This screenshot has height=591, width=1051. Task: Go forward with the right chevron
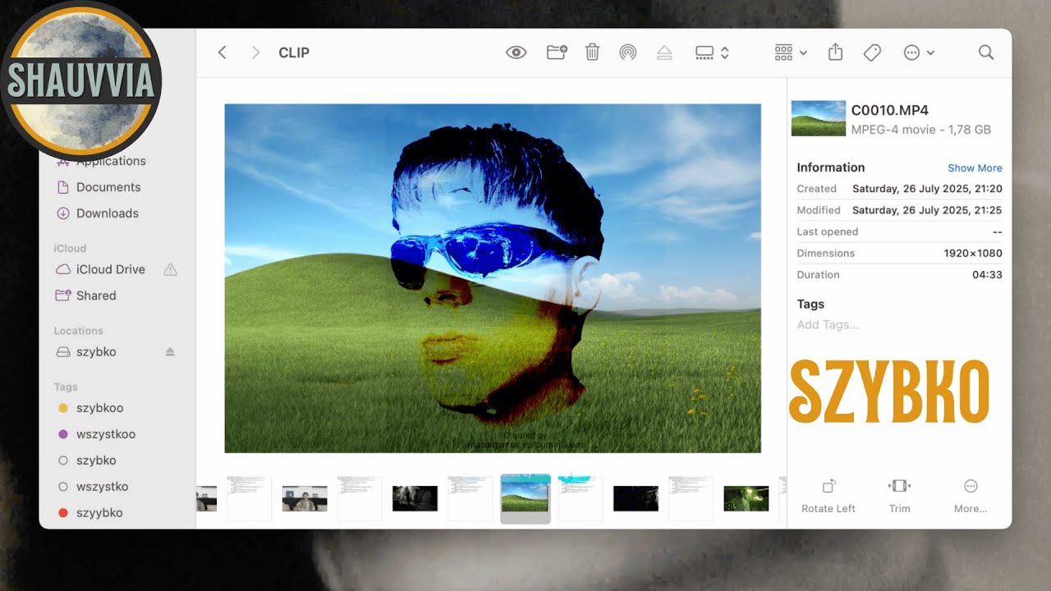255,53
